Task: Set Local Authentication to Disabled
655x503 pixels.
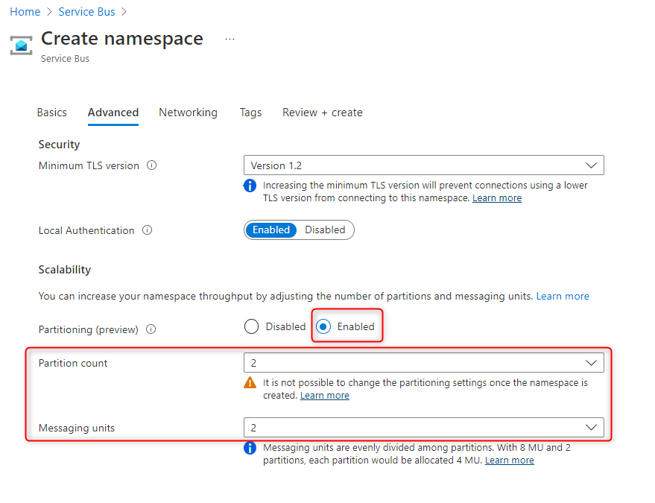Action: [x=325, y=230]
